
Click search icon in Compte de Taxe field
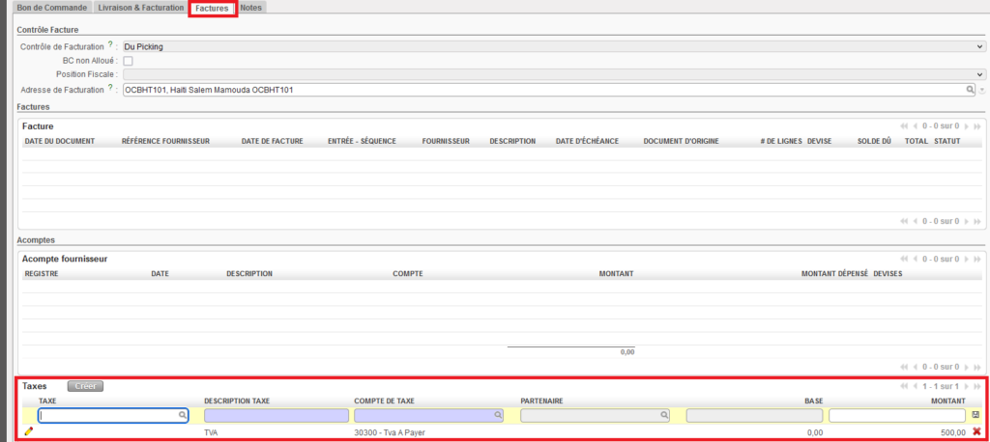(498, 415)
